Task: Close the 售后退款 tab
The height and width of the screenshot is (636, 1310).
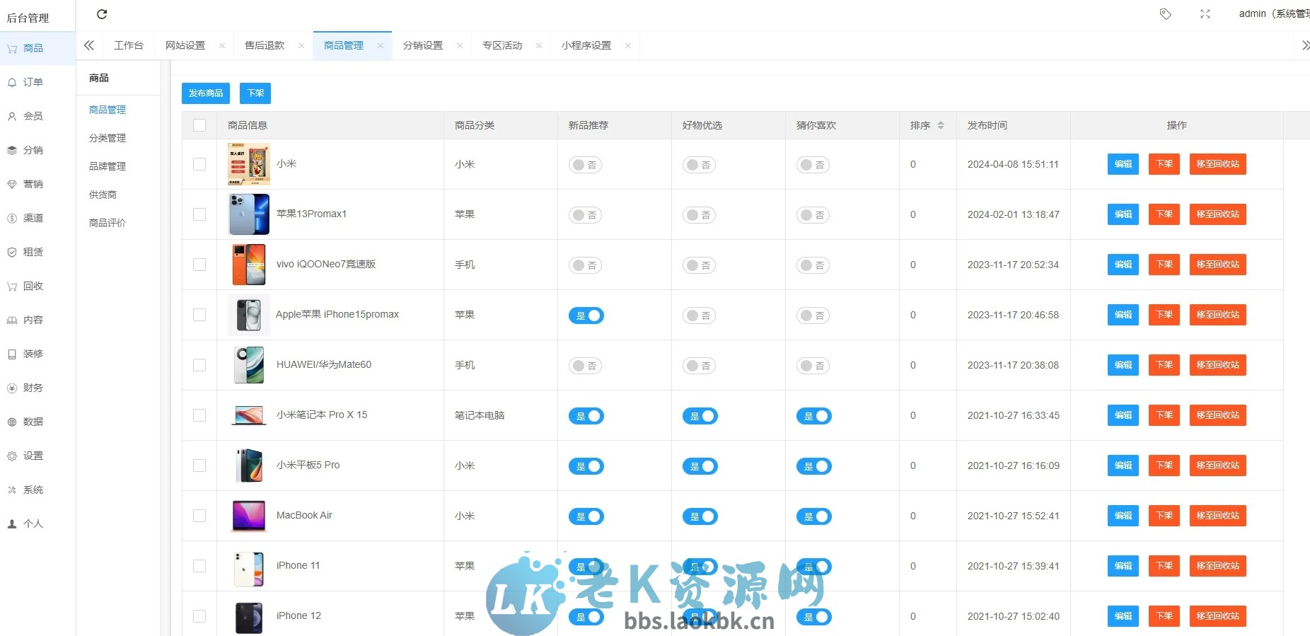Action: (x=301, y=45)
